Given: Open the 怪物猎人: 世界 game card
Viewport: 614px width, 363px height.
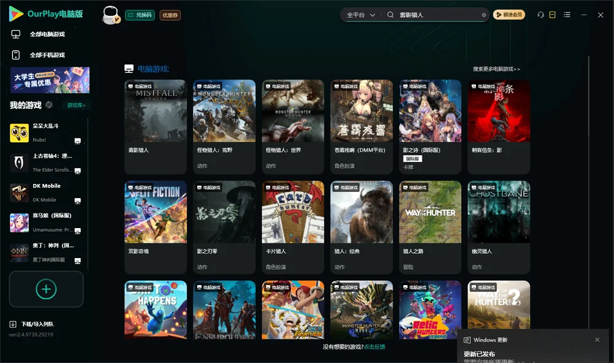Looking at the screenshot, I should point(293,127).
